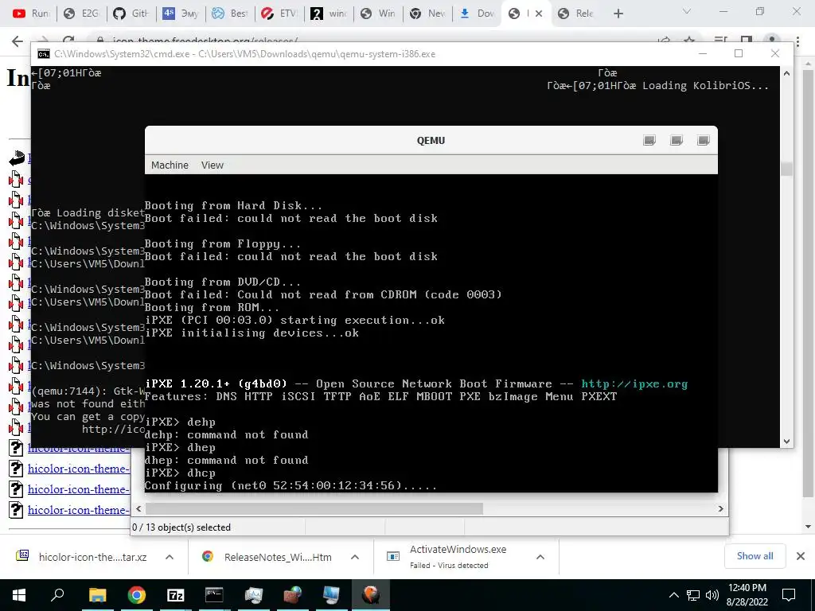Viewport: 815px width, 611px height.
Task: Expand options for hicolor tar.xz download
Action: [170, 557]
